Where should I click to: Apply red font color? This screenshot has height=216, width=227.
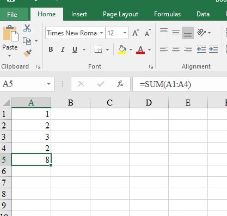pos(140,50)
